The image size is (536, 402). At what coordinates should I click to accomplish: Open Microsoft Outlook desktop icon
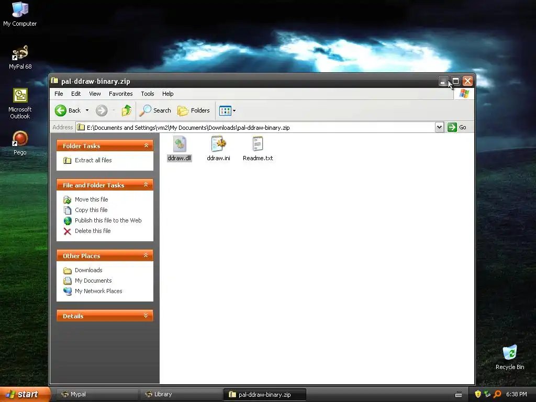20,104
